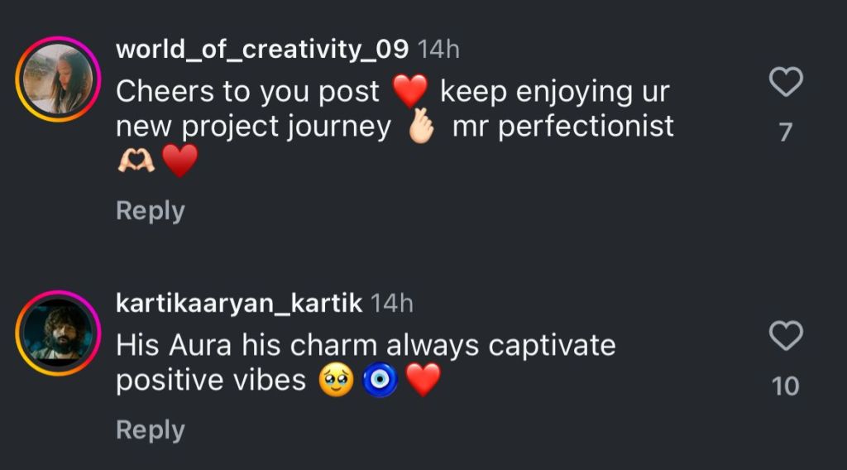The height and width of the screenshot is (470, 847).
Task: Click the red heart beside heart hands emoji
Action: pos(179,161)
